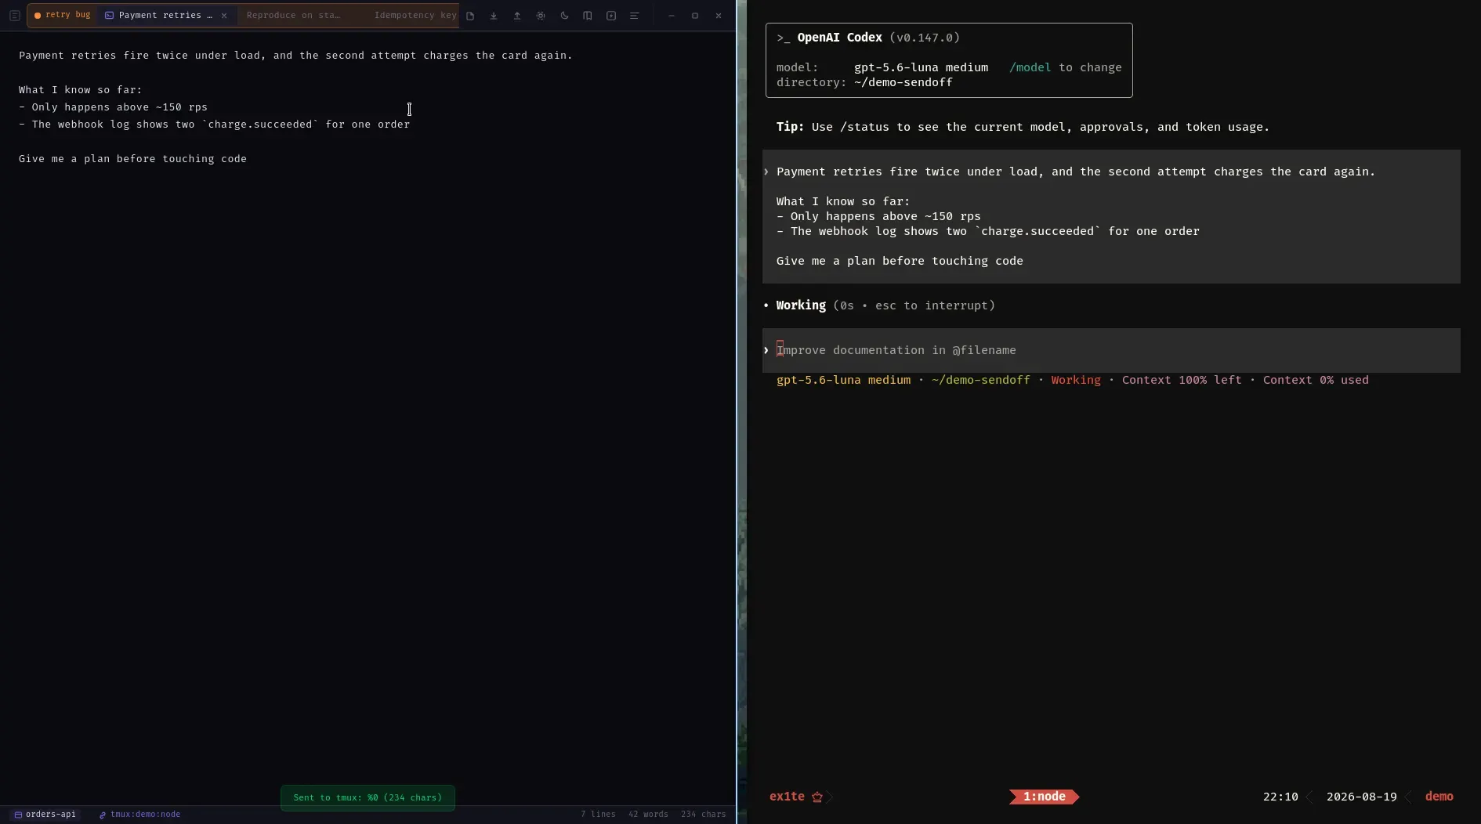1481x824 pixels.
Task: Click the editor line 'Give me a plan before touching code'
Action: [x=132, y=159]
